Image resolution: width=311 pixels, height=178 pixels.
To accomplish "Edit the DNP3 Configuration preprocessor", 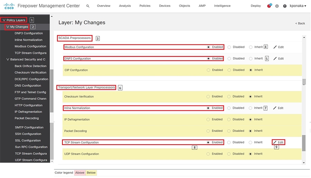I will pos(279,59).
